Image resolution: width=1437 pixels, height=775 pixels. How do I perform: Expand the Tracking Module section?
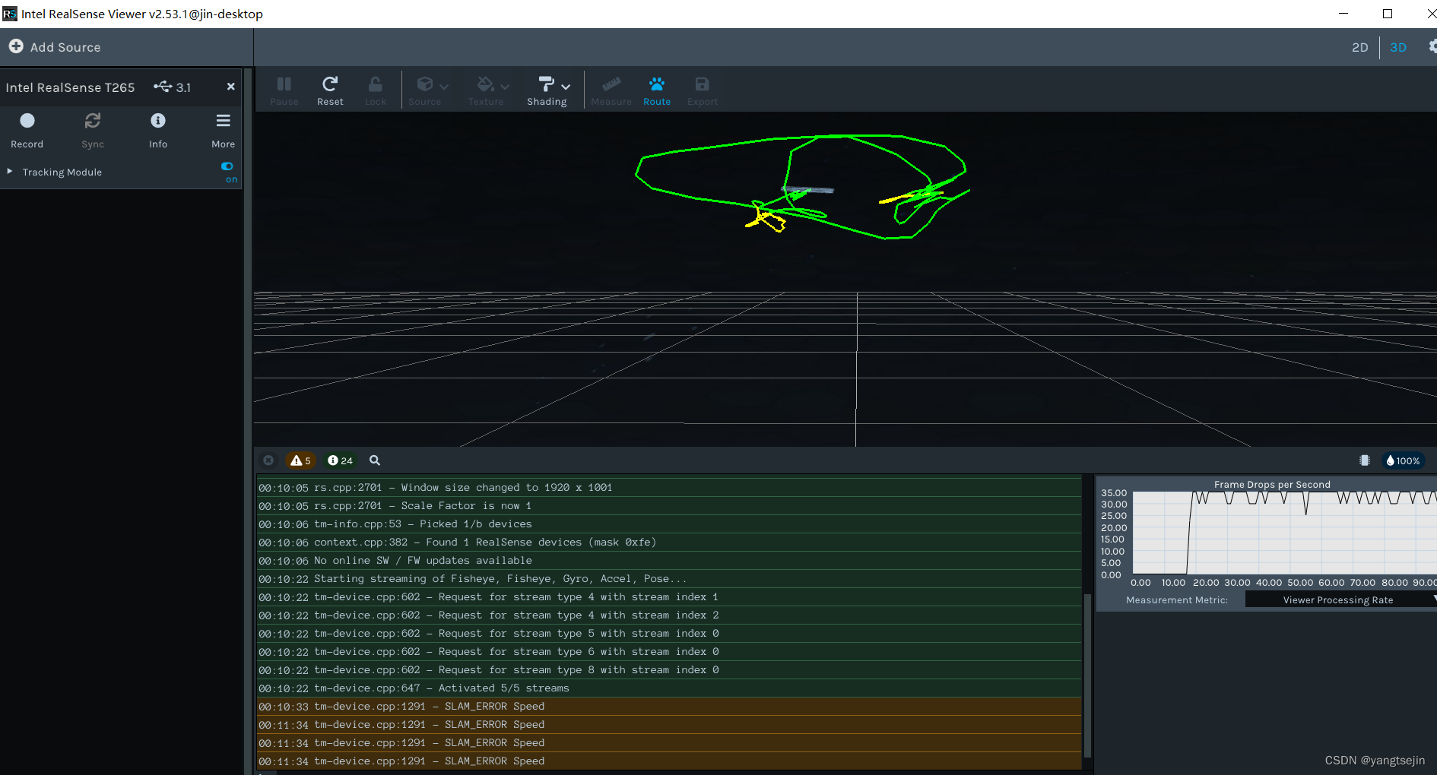coord(10,172)
